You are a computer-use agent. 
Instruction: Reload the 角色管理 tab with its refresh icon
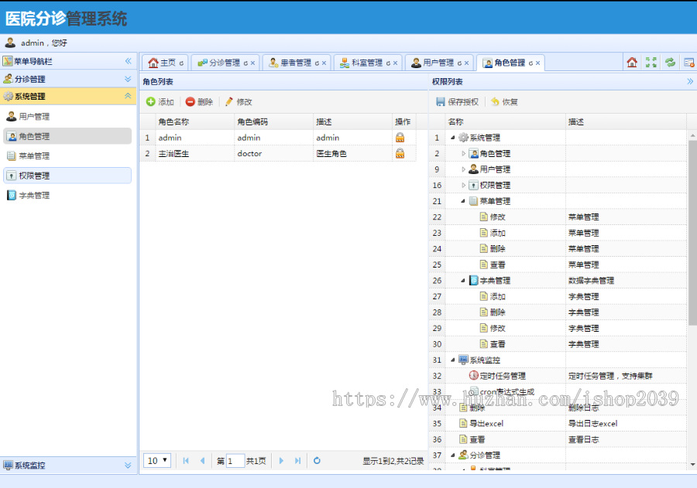(x=530, y=63)
